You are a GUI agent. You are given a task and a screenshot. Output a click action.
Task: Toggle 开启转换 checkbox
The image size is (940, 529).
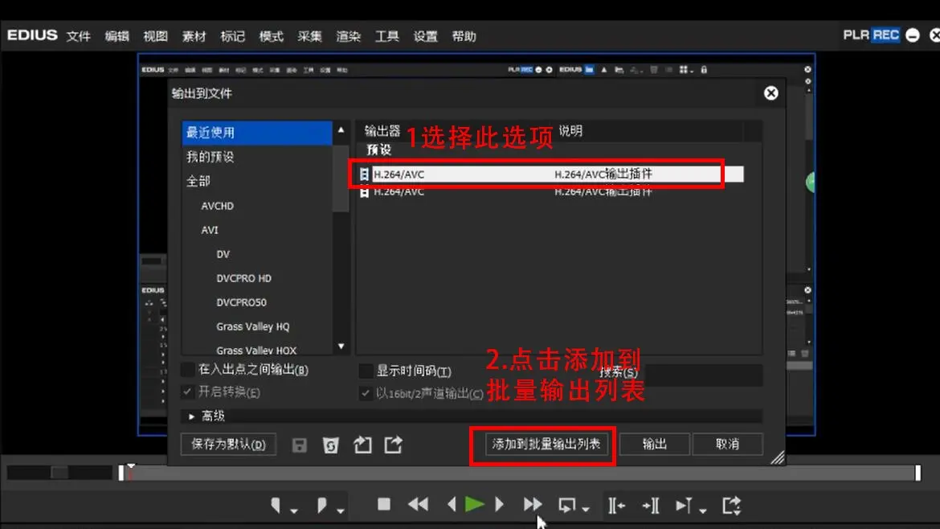(x=188, y=392)
